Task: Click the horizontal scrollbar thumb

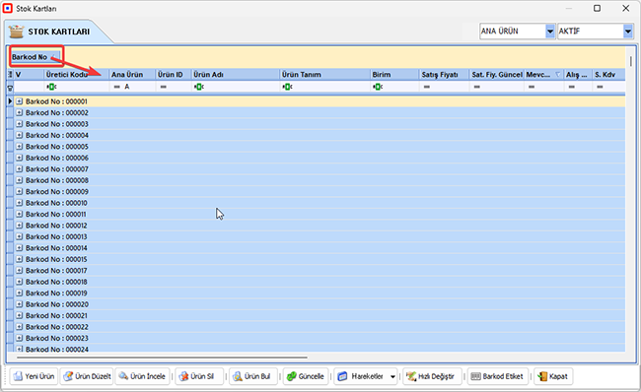Action: (x=162, y=358)
